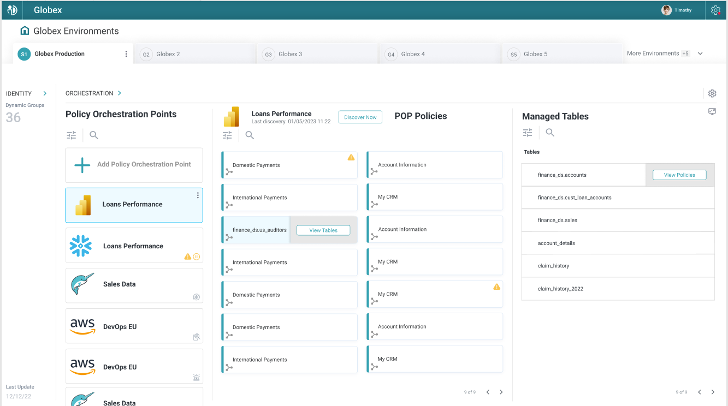Click View Tables for finance_ds.us_auditors
The width and height of the screenshot is (728, 406).
tap(323, 230)
